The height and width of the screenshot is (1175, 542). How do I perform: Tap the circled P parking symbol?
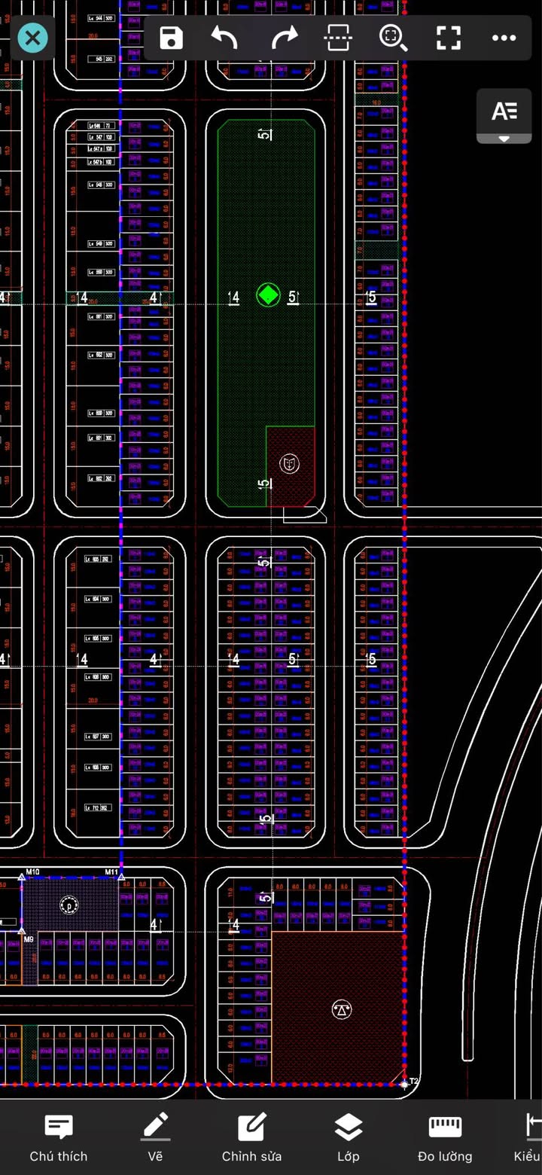pos(69,905)
